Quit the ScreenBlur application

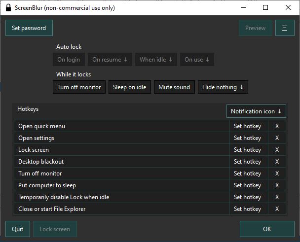pos(18,229)
